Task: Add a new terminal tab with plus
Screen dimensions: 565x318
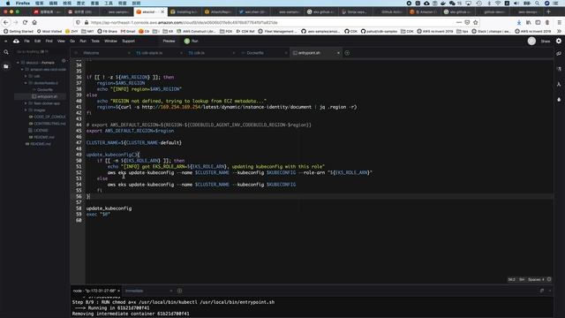Action: coord(179,291)
